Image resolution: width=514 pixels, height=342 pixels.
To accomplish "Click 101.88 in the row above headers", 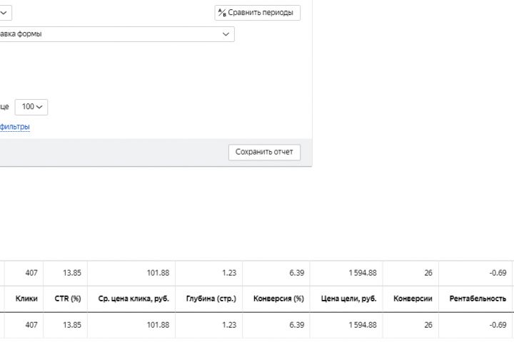I will [x=156, y=273].
